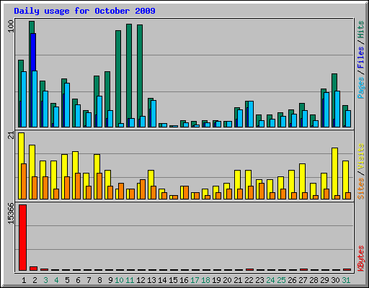Click day label '22' on x-axis
Screen dimensions: 369x288
249,280
